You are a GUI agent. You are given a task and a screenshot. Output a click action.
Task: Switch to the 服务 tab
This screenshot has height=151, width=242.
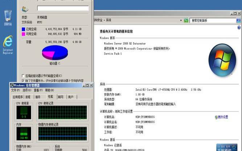38,97
